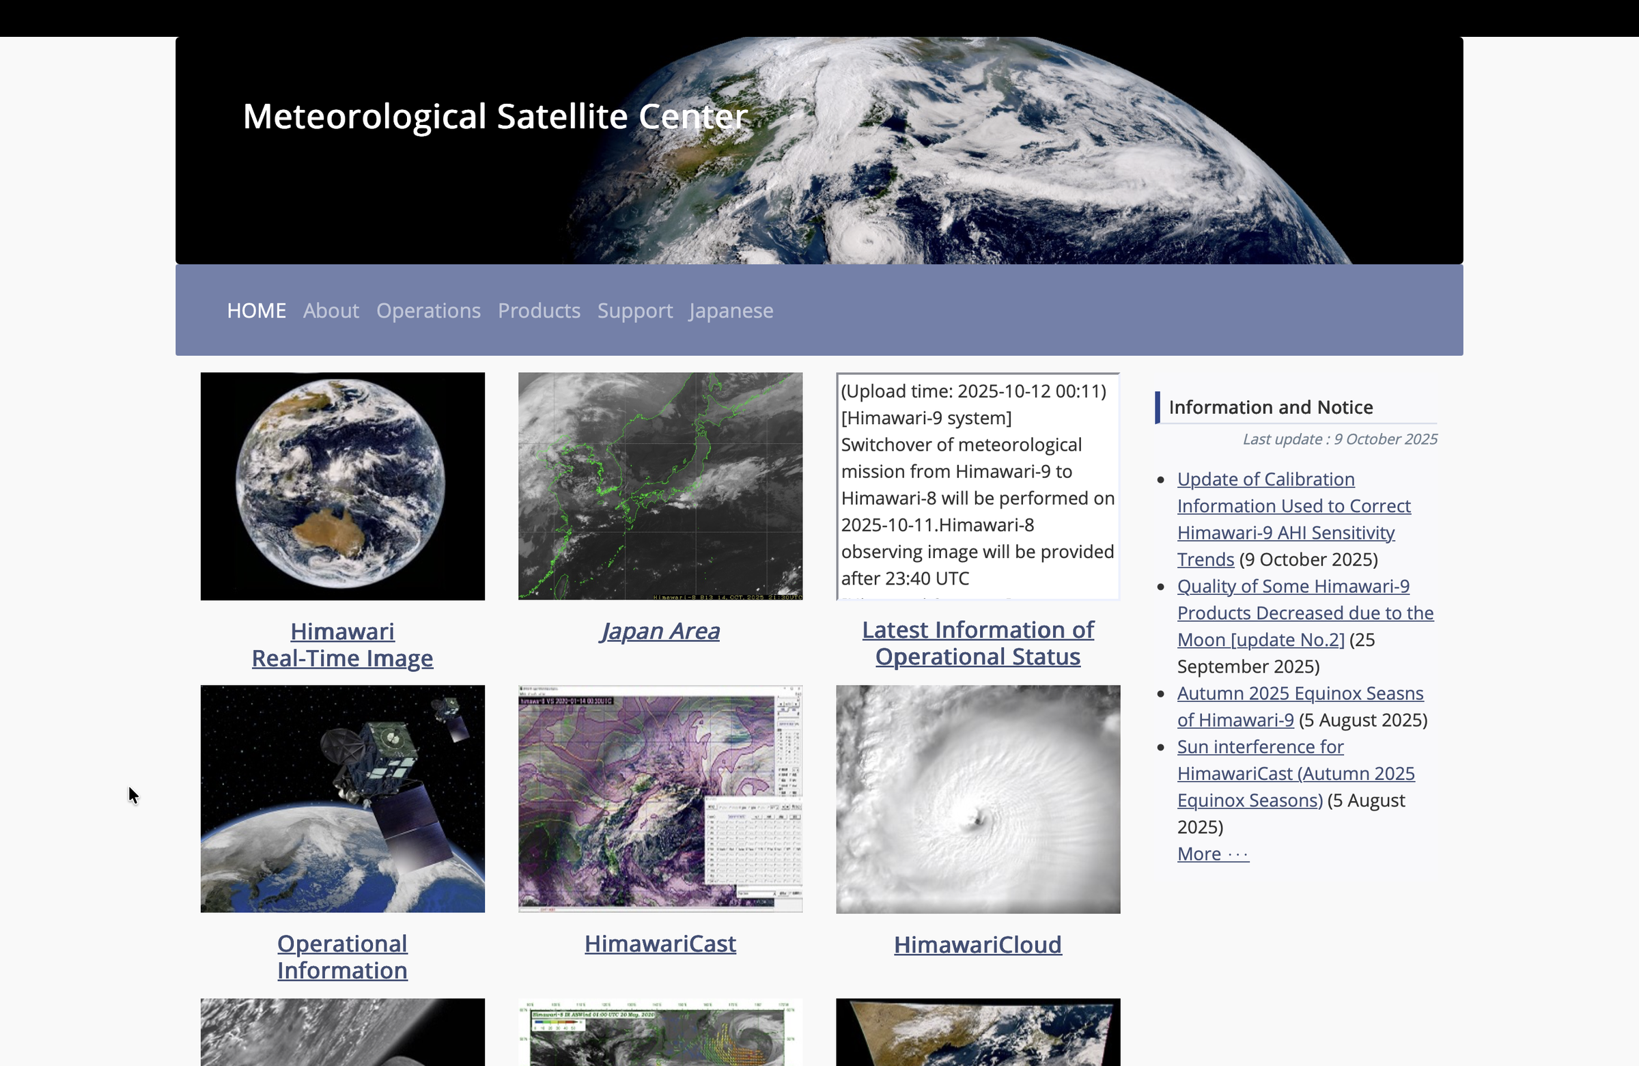
Task: Open Autumn 2025 Equinox Seasons of Himawari-9
Action: tap(1299, 706)
